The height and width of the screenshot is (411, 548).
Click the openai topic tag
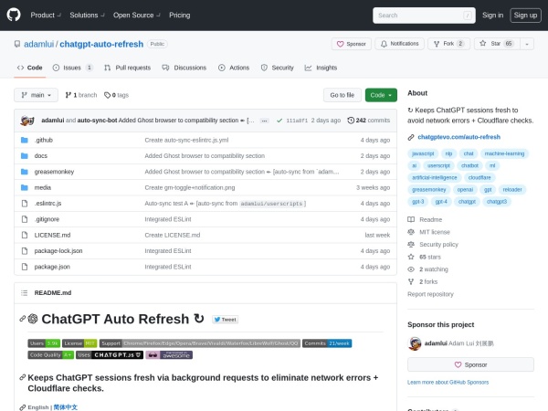pos(465,190)
